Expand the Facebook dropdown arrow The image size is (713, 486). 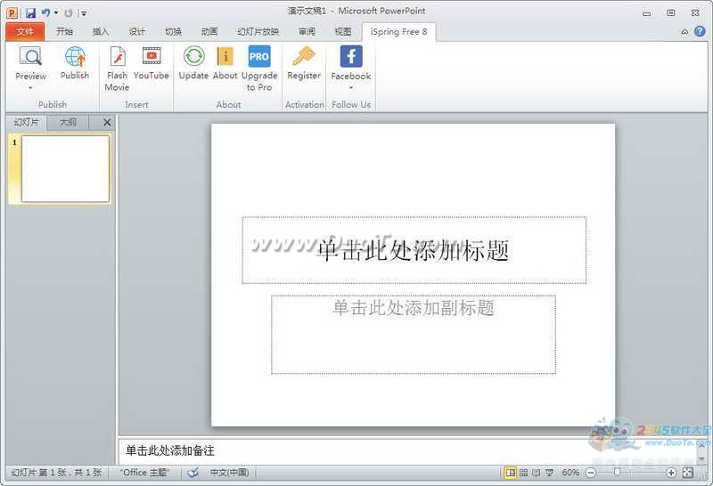pos(351,87)
